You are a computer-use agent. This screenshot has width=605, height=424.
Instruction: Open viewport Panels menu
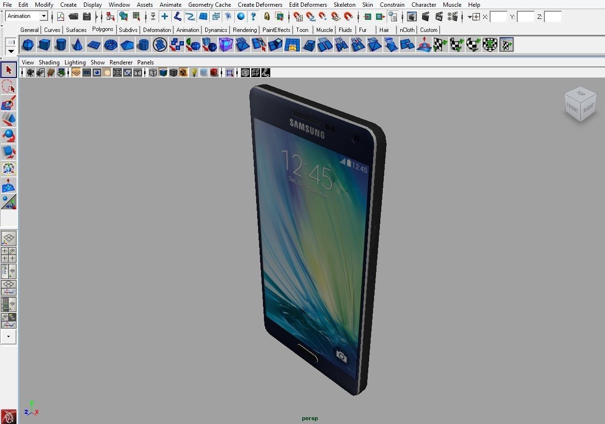click(146, 63)
